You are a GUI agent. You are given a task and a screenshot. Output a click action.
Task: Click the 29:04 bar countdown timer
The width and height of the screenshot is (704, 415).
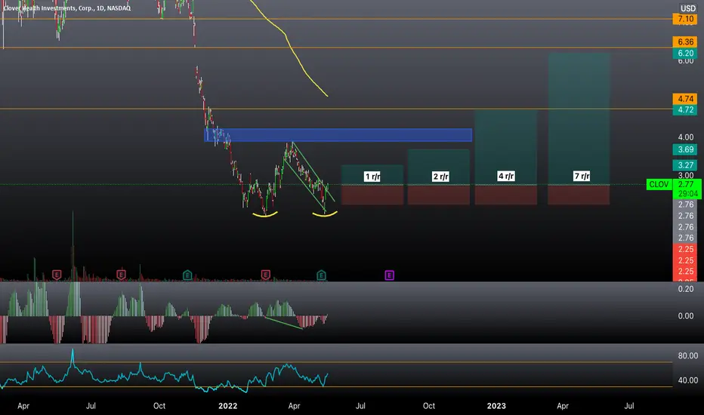687,194
